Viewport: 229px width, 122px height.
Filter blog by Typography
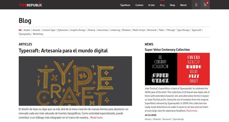25,34
